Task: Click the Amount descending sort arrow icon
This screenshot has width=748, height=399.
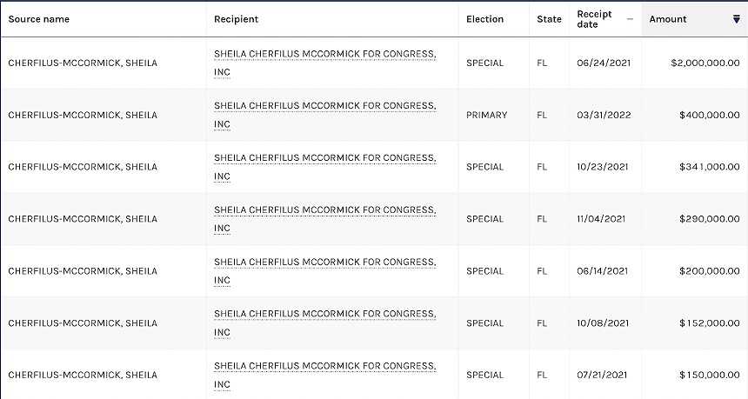Action: point(737,19)
